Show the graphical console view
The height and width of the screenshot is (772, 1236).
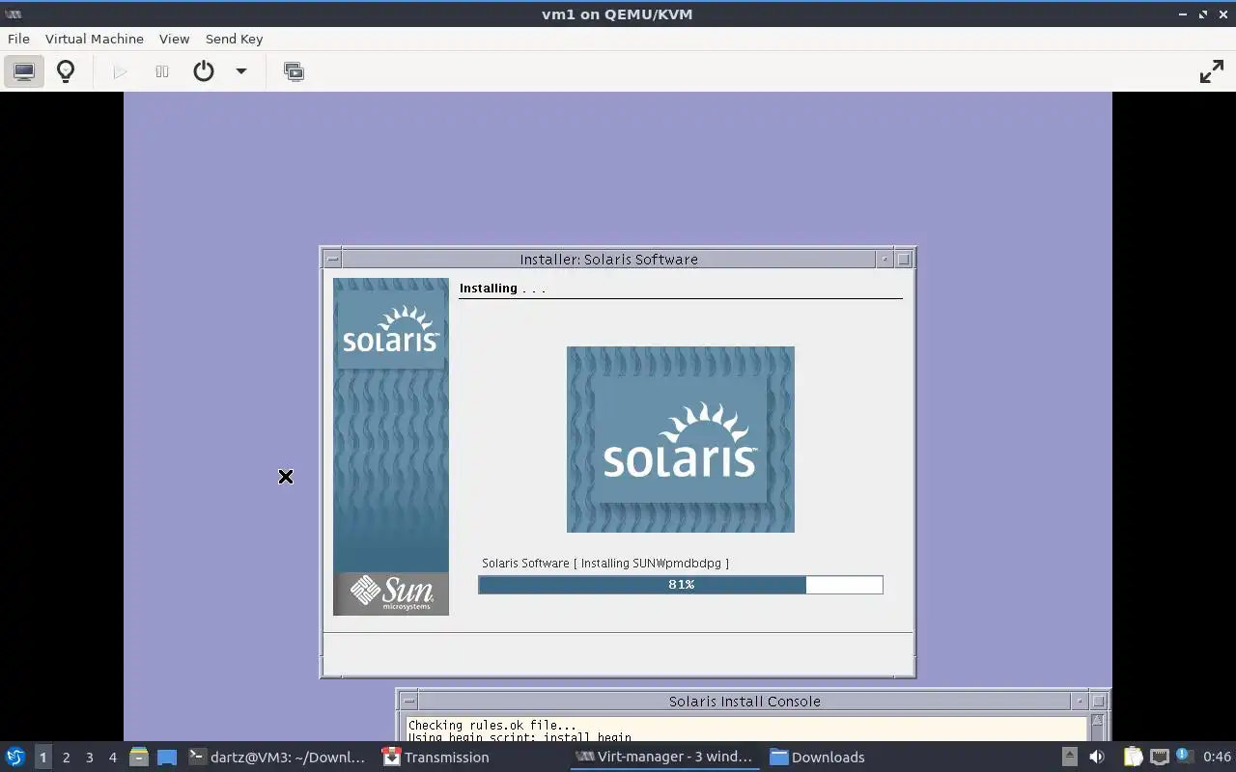tap(24, 71)
